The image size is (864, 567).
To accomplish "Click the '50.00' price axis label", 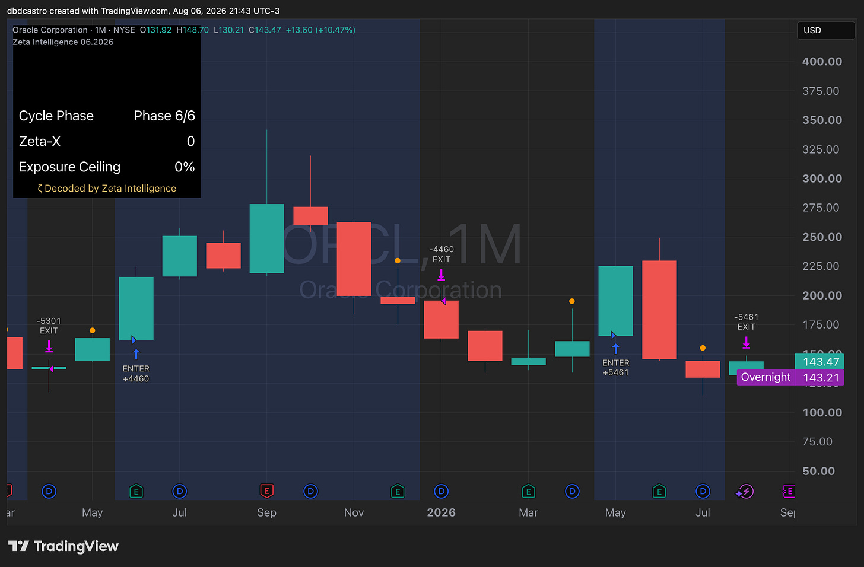I will coord(818,471).
